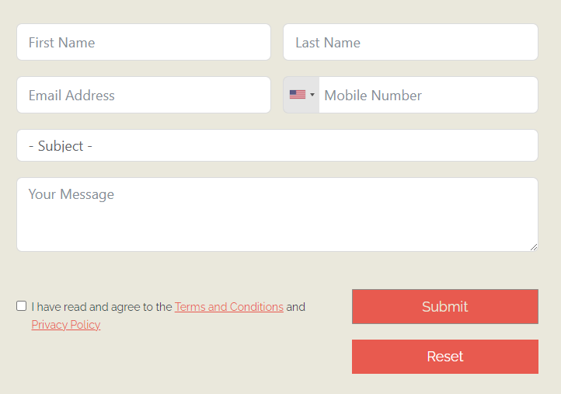The width and height of the screenshot is (561, 394).
Task: Open the country code dropdown arrow
Action: [x=312, y=95]
